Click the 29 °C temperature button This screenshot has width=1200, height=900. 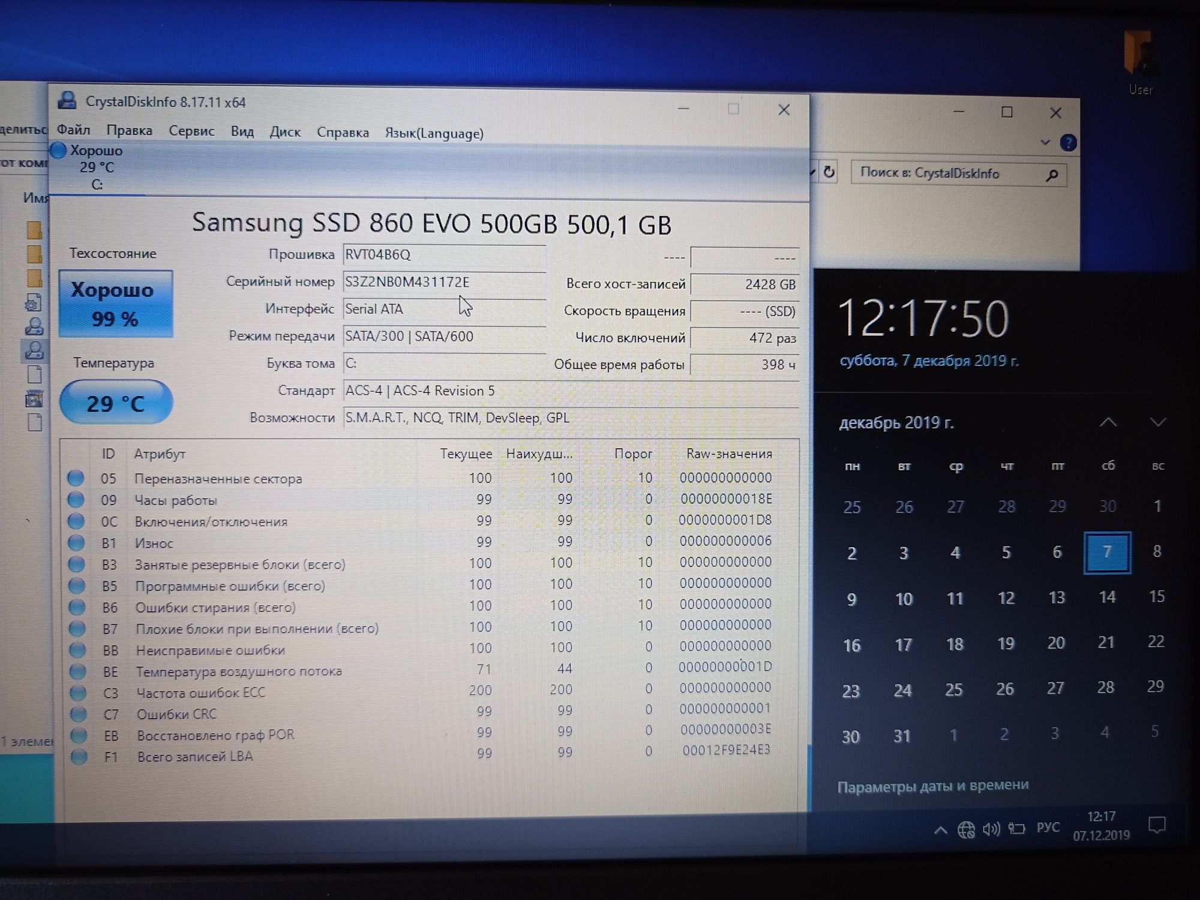tap(116, 403)
